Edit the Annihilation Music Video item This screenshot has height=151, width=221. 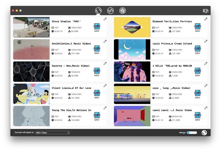(x=105, y=41)
